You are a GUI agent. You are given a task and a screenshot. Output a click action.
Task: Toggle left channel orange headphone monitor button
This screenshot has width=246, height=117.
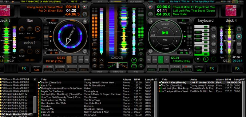pyautogui.click(x=101, y=60)
